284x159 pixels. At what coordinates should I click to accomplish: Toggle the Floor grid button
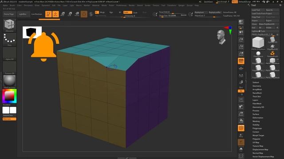click(241, 68)
